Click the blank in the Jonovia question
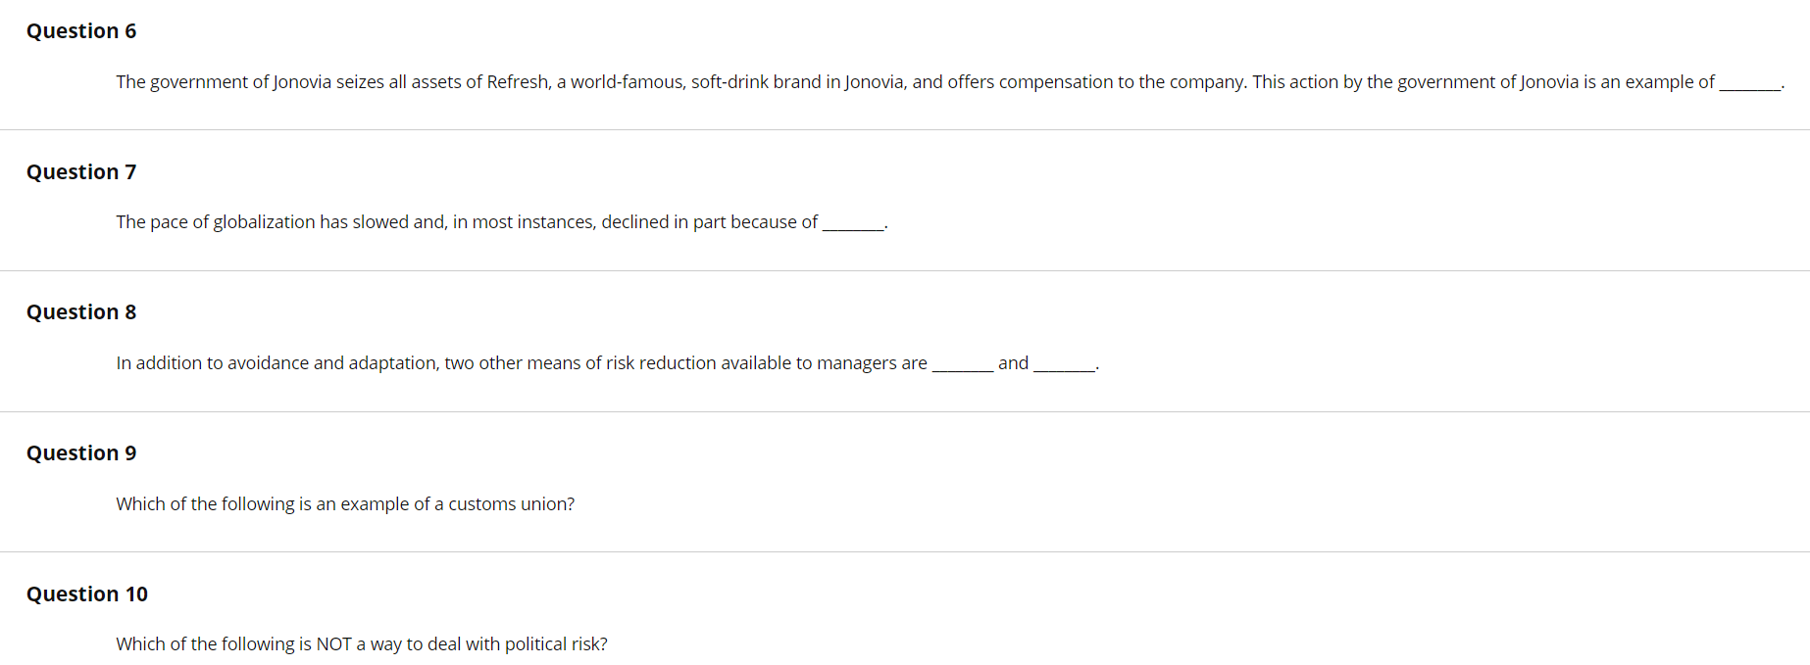The height and width of the screenshot is (665, 1810). [x=1750, y=83]
